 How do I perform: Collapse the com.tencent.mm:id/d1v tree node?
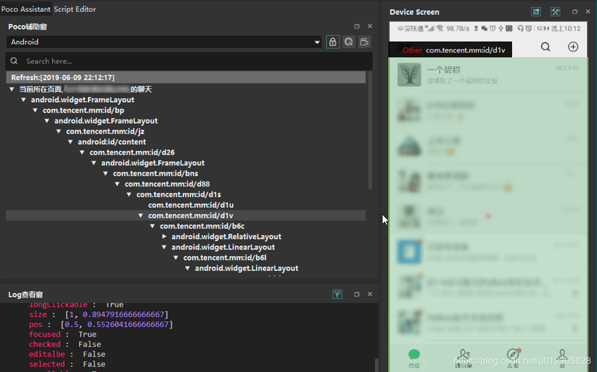click(141, 216)
